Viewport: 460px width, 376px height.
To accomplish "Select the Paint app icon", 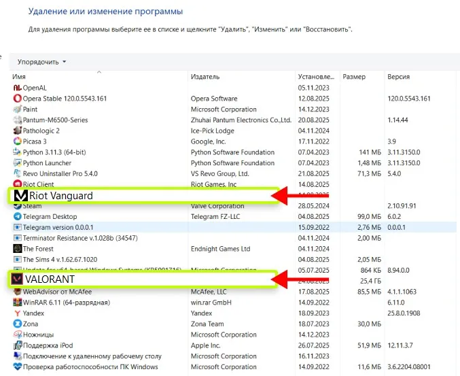I will click(17, 109).
